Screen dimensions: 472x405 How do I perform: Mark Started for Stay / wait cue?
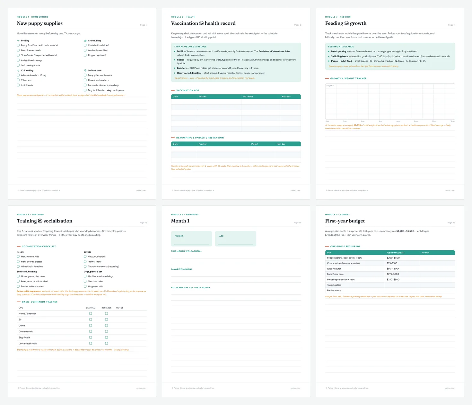[91, 337]
